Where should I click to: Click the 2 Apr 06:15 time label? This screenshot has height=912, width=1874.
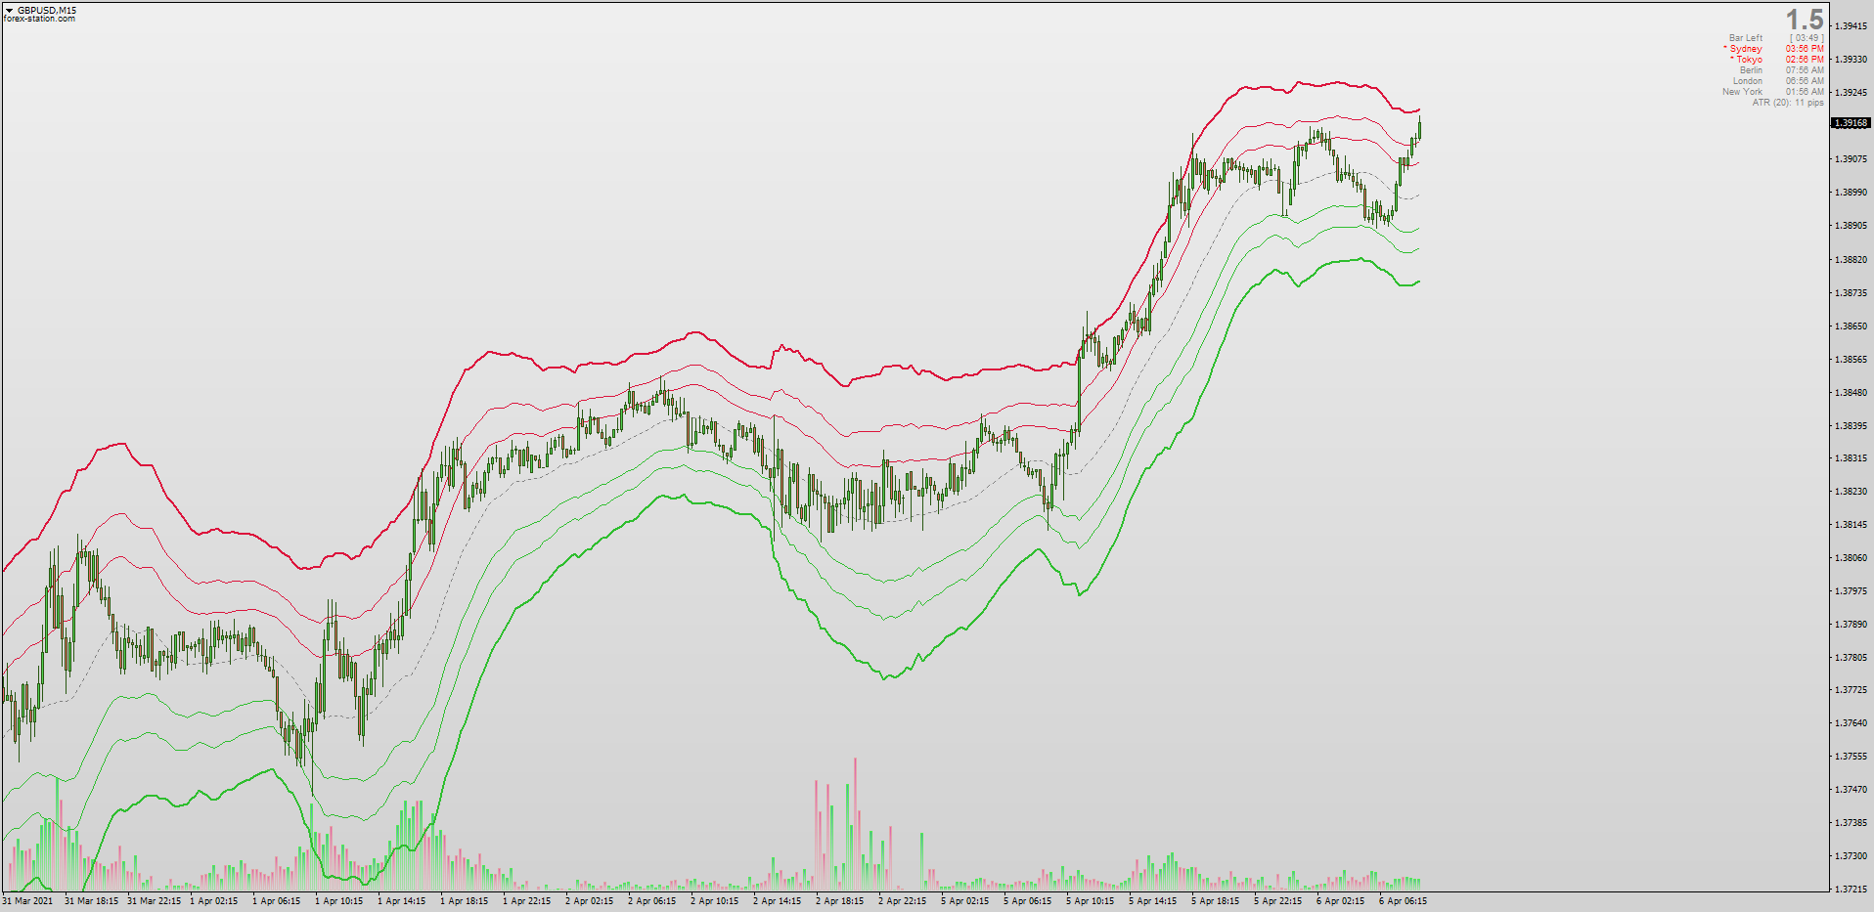(652, 901)
